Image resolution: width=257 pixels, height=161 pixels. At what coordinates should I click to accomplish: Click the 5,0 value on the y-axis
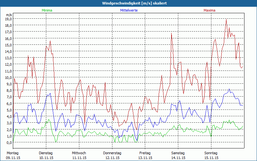click(x=8, y=110)
